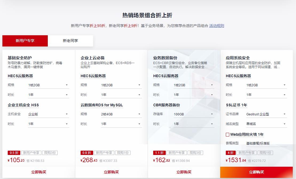This screenshot has height=179, width=296.
Task: Enable the Web应用防火墙 1年 checkbox
Action: coord(227,135)
